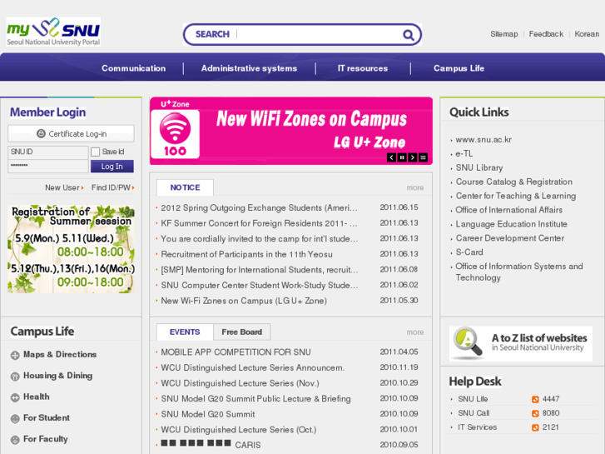The image size is (605, 454).
Task: Click the Health icon
Action: click(15, 397)
